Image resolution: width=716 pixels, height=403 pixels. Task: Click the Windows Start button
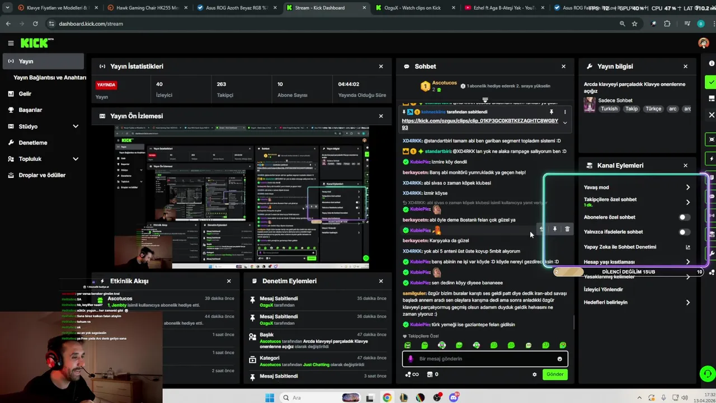[x=269, y=397]
